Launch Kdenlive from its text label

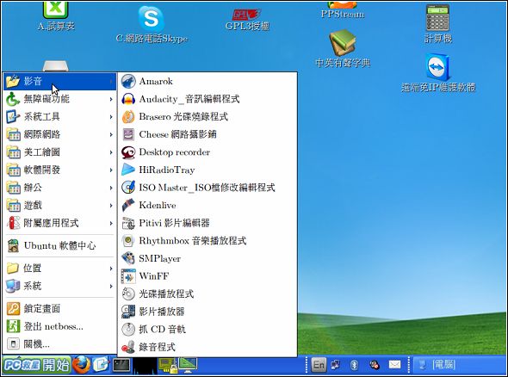(158, 206)
